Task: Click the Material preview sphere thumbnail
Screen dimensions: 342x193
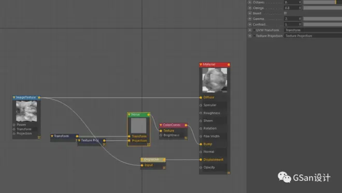Action: point(215,80)
